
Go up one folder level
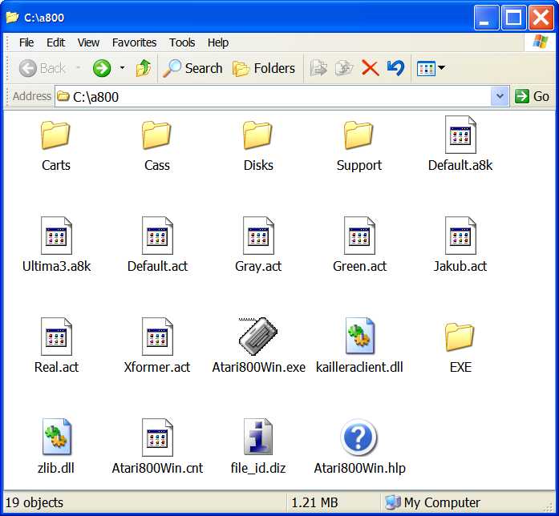coord(144,68)
